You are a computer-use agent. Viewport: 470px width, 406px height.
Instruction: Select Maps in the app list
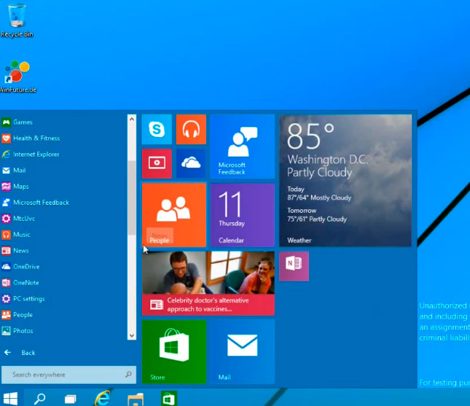(63, 186)
